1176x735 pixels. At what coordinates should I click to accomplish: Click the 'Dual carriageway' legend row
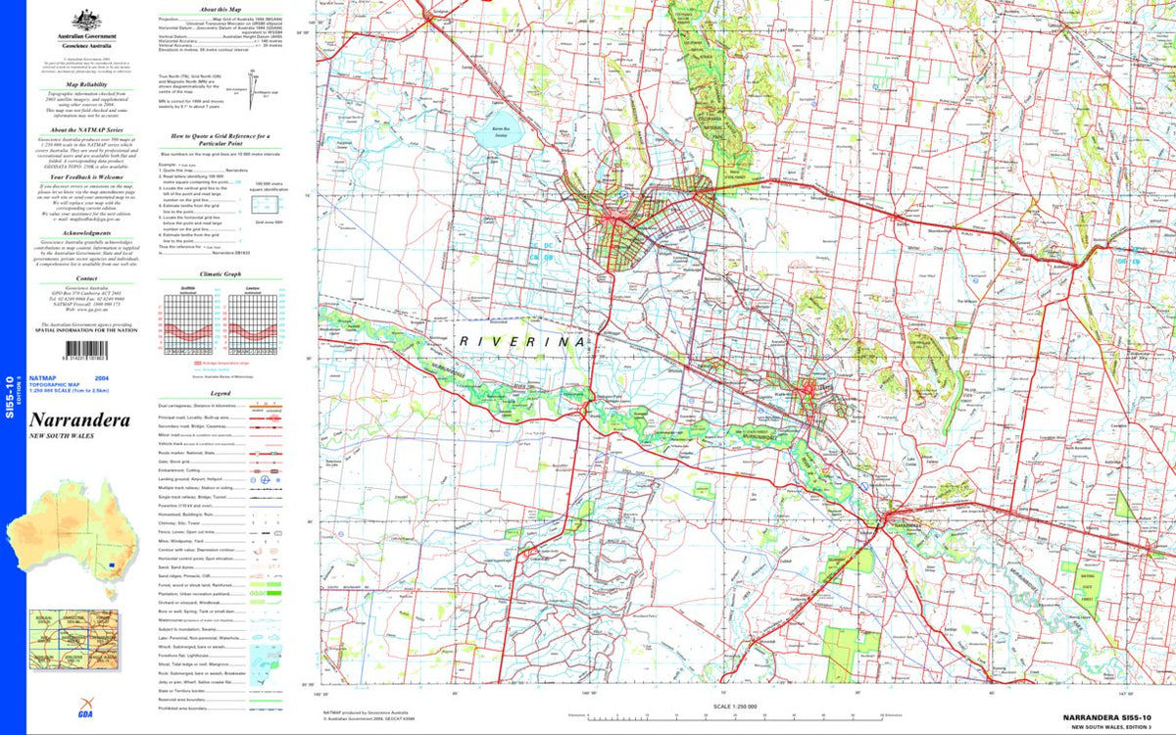pos(220,405)
